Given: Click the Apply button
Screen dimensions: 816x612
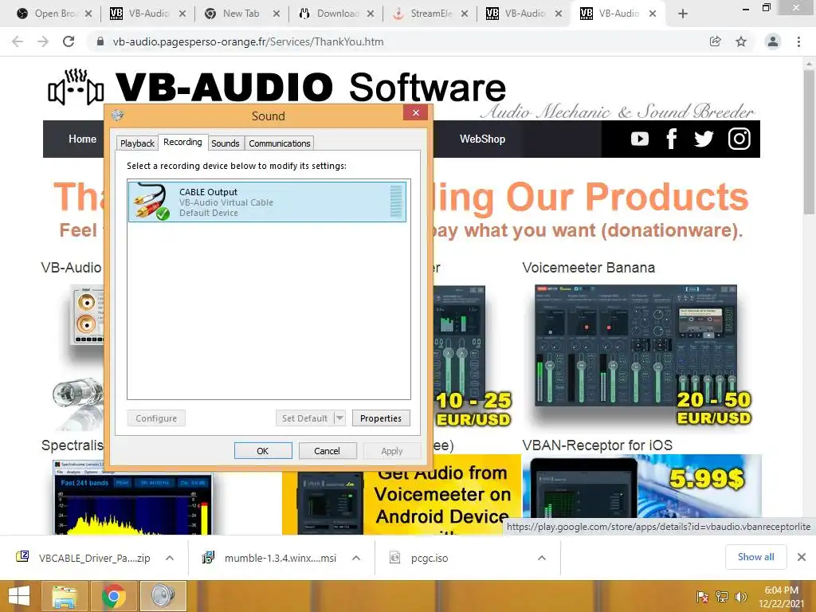Looking at the screenshot, I should (x=392, y=451).
